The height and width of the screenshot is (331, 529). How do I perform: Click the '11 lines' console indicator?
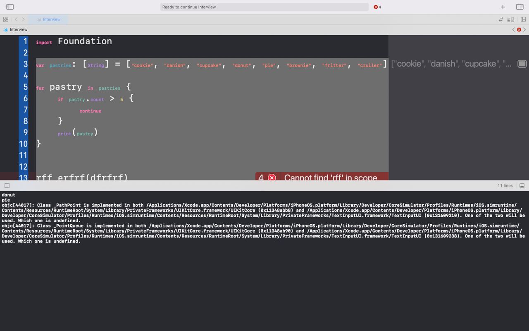tap(505, 185)
